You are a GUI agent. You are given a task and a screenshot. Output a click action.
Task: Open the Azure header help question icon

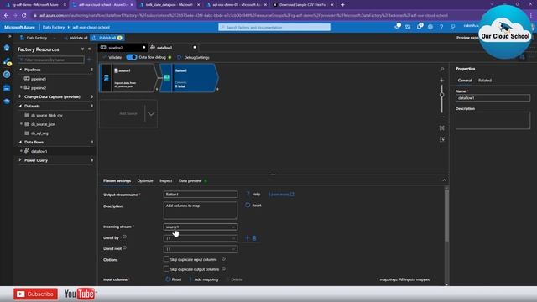tap(441, 27)
